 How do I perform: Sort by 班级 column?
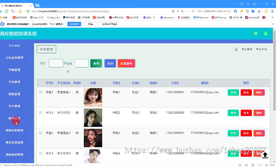[154, 83]
